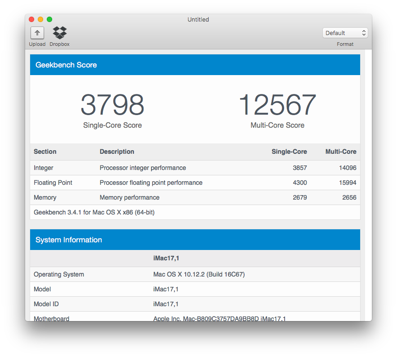Click the Description column header
Image resolution: width=397 pixels, height=357 pixels.
click(117, 152)
